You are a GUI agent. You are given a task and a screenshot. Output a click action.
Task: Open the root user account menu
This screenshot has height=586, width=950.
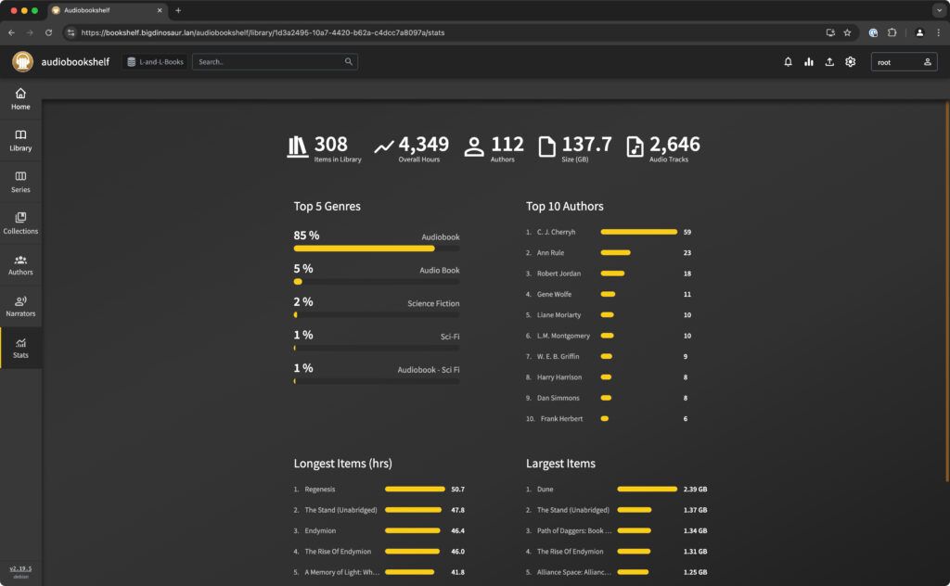(x=904, y=62)
